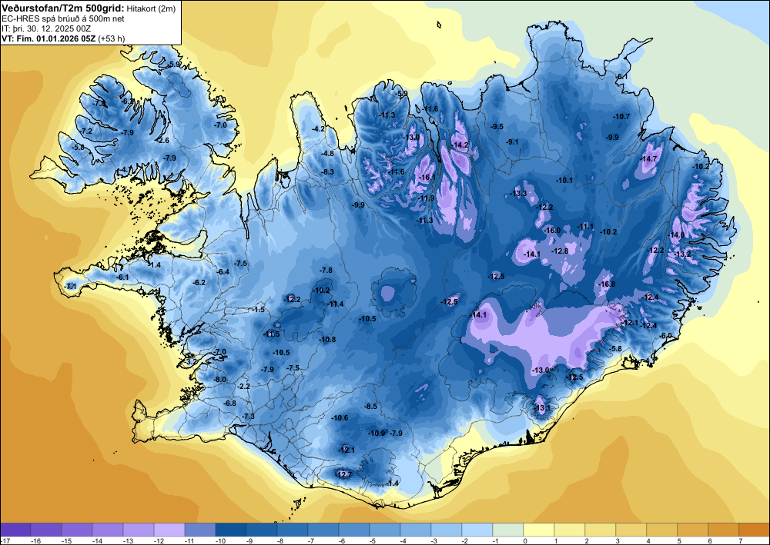Click the -16.1 temperature value on the map
This screenshot has height=545, width=770.
pos(427,177)
